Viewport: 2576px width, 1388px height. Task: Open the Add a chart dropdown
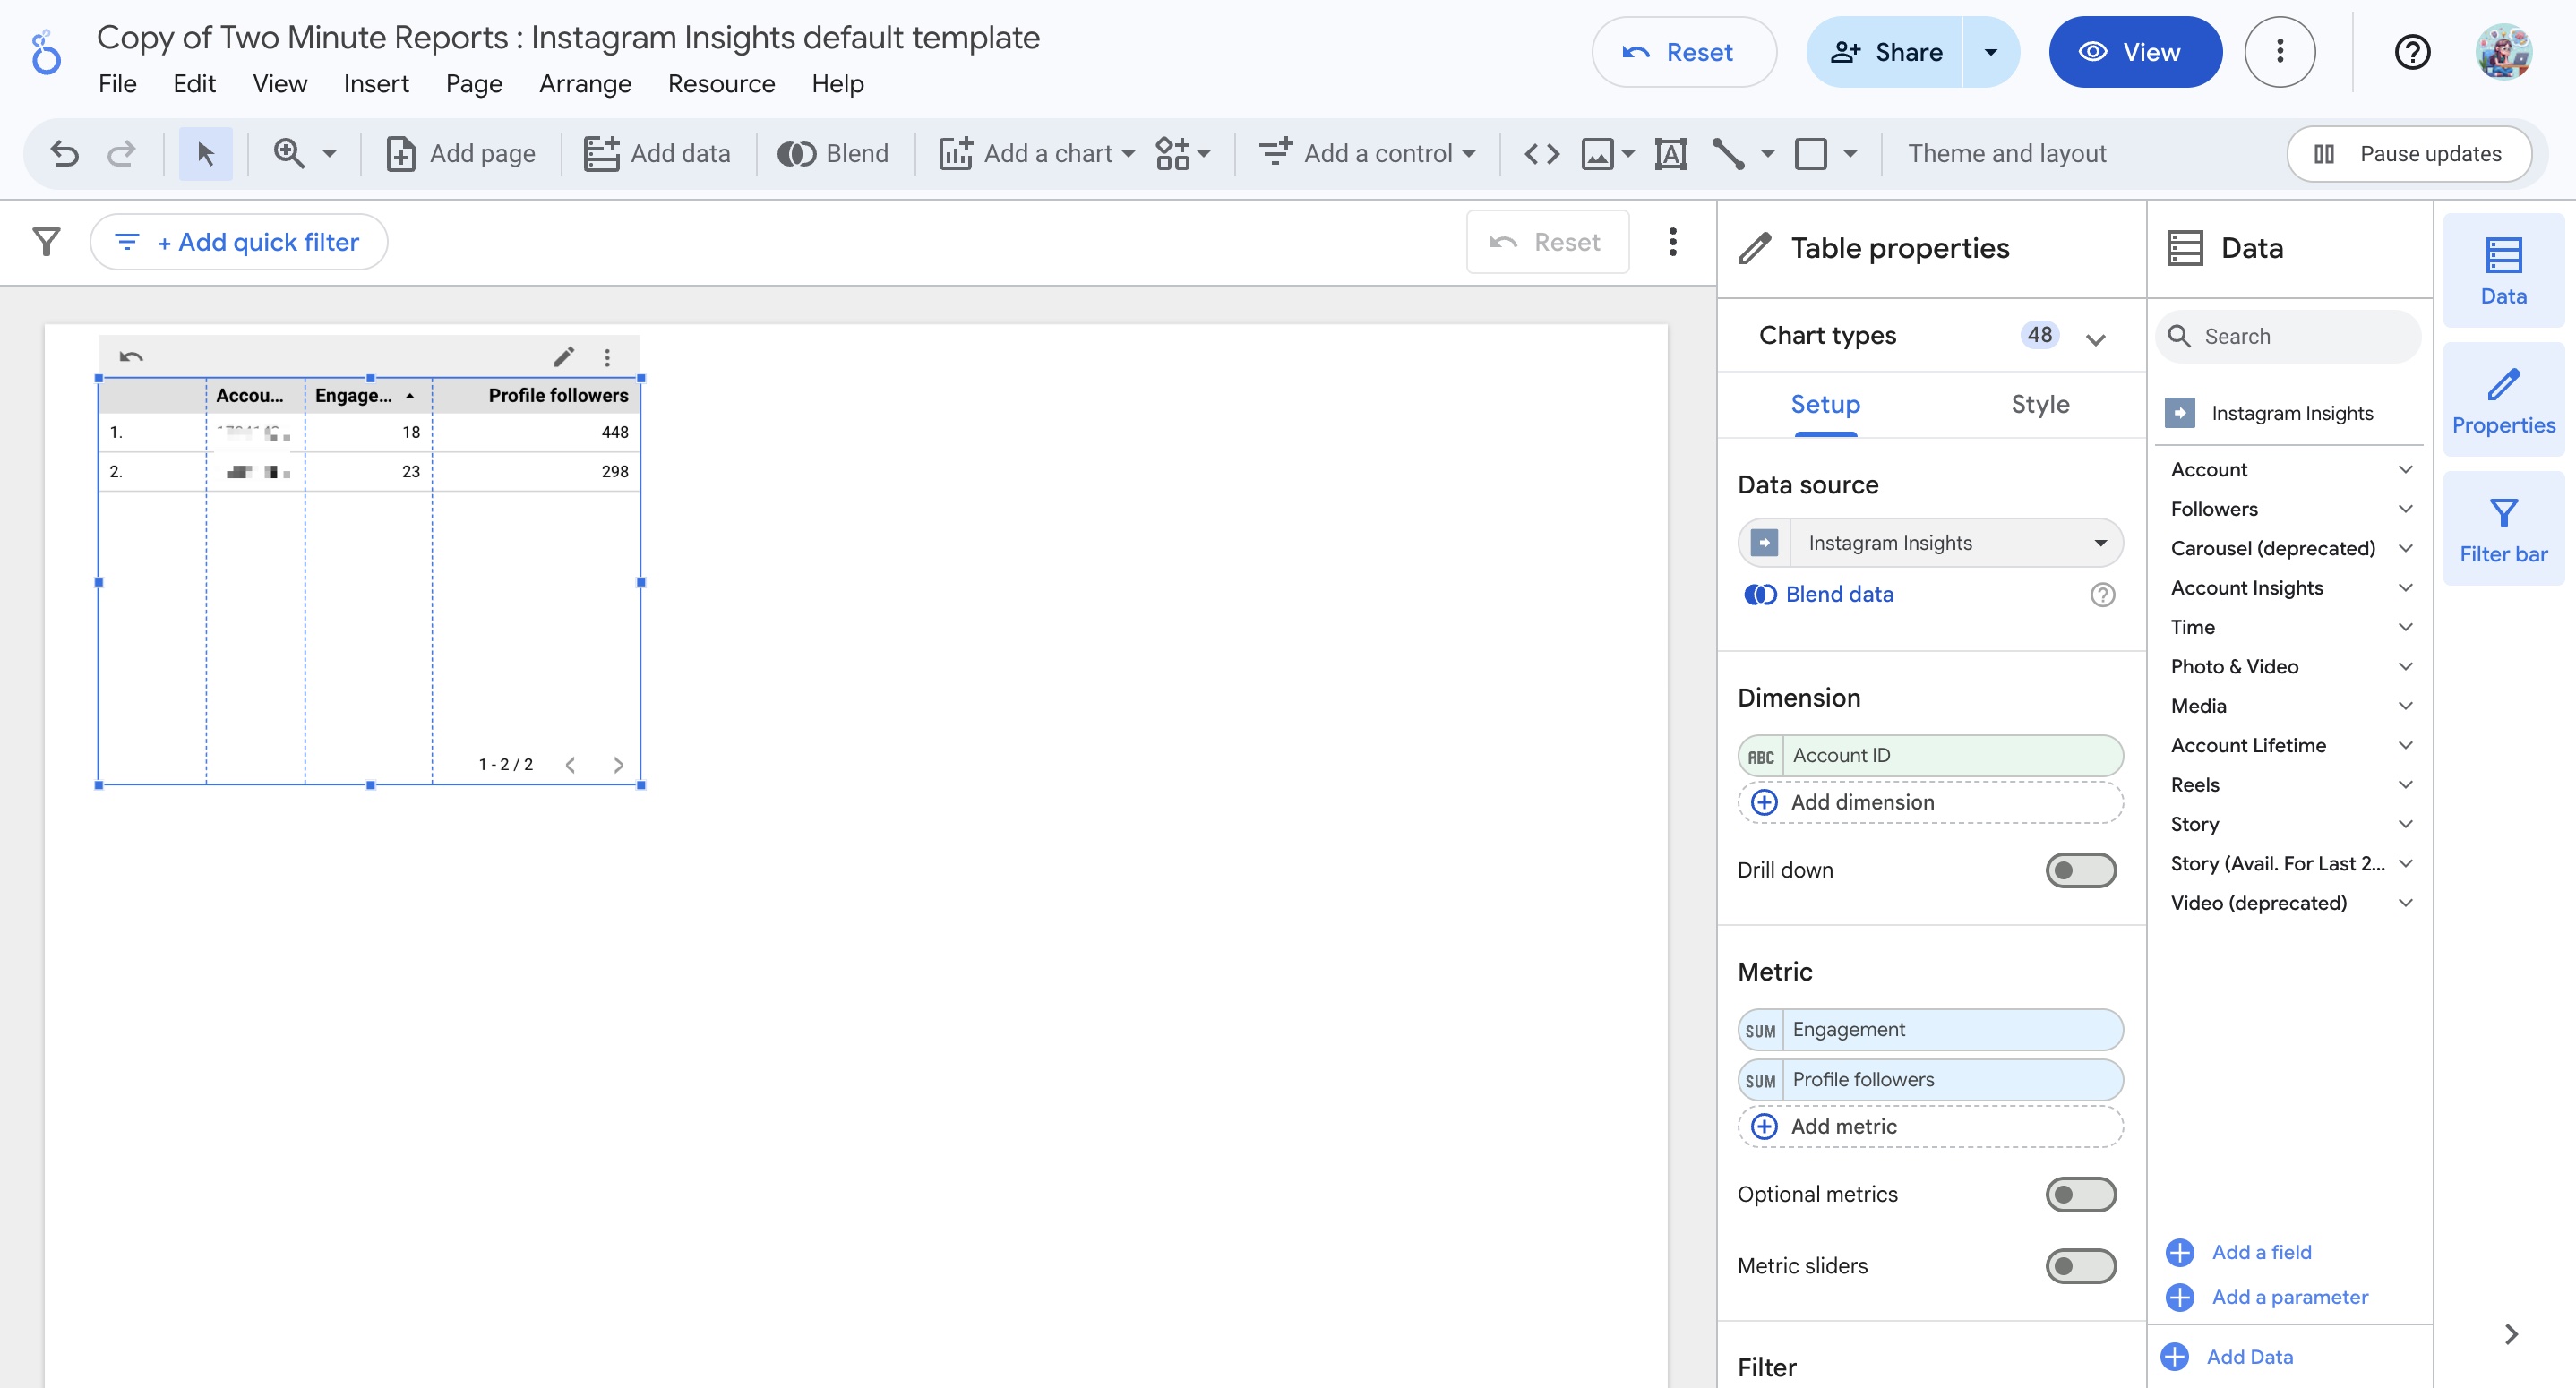(1037, 153)
